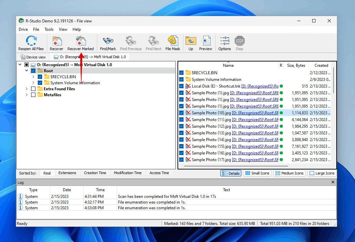Switch file list to Small Icons view
The height and width of the screenshot is (242, 355).
point(257,173)
